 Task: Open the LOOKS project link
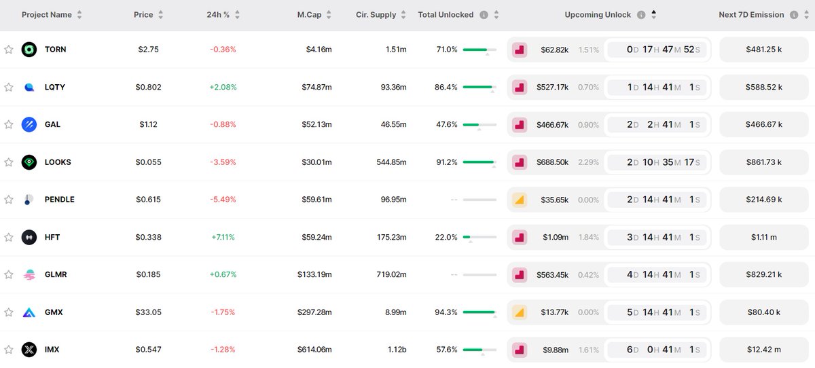tap(58, 162)
